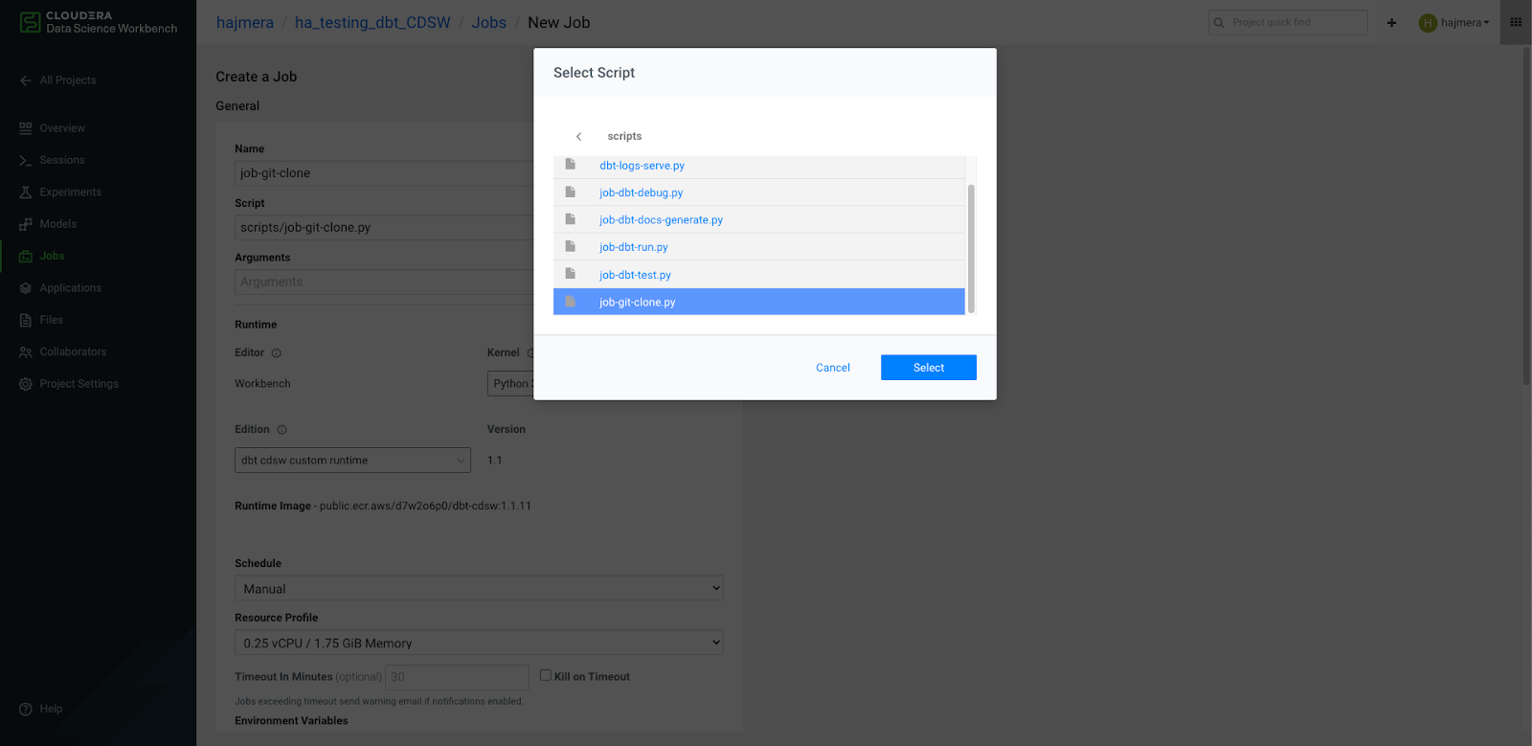Open the Edition runtime dropdown
Screen dimensions: 1532x746
coord(352,461)
